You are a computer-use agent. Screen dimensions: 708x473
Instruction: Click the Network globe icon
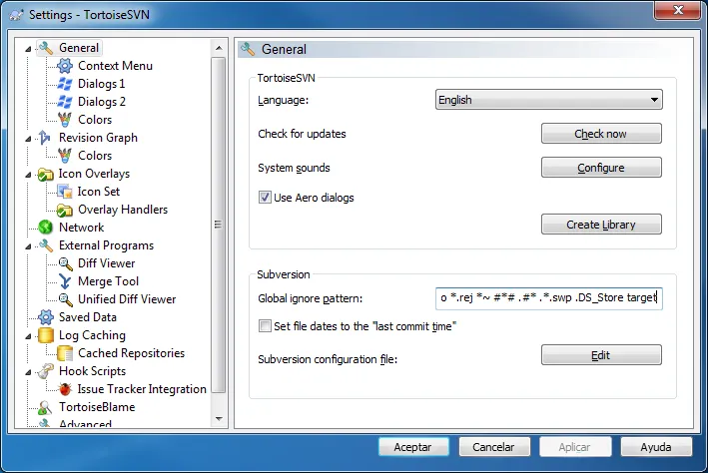[x=46, y=228]
